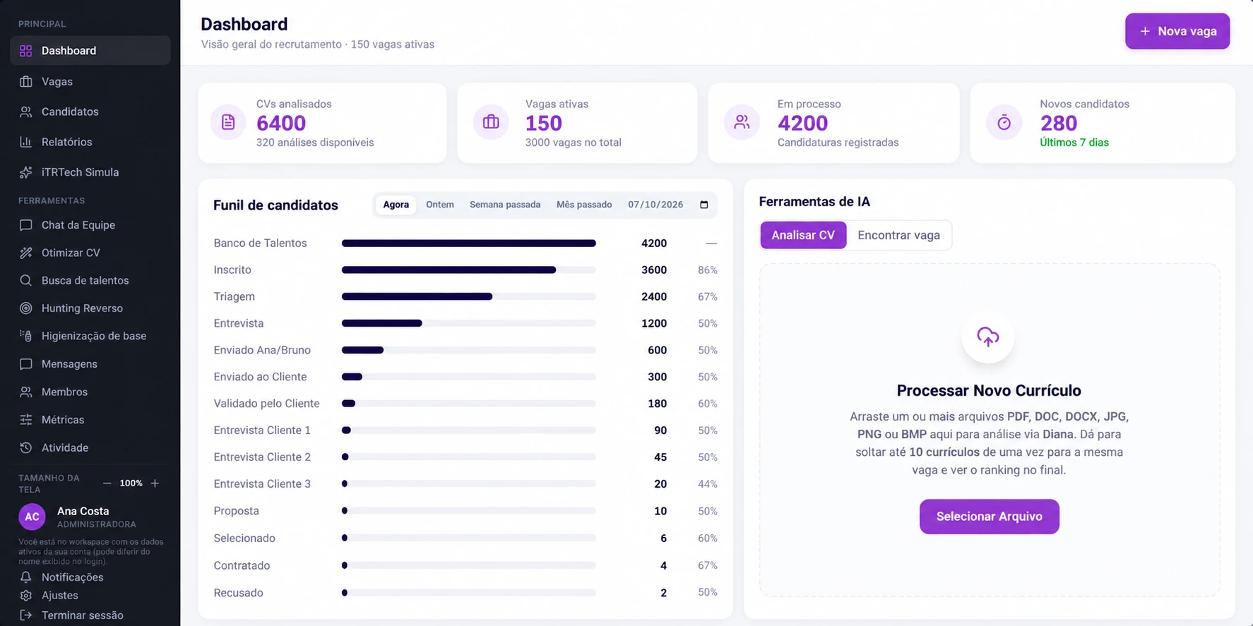This screenshot has width=1253, height=626.
Task: Decrease screen size with minus button
Action: tap(107, 483)
